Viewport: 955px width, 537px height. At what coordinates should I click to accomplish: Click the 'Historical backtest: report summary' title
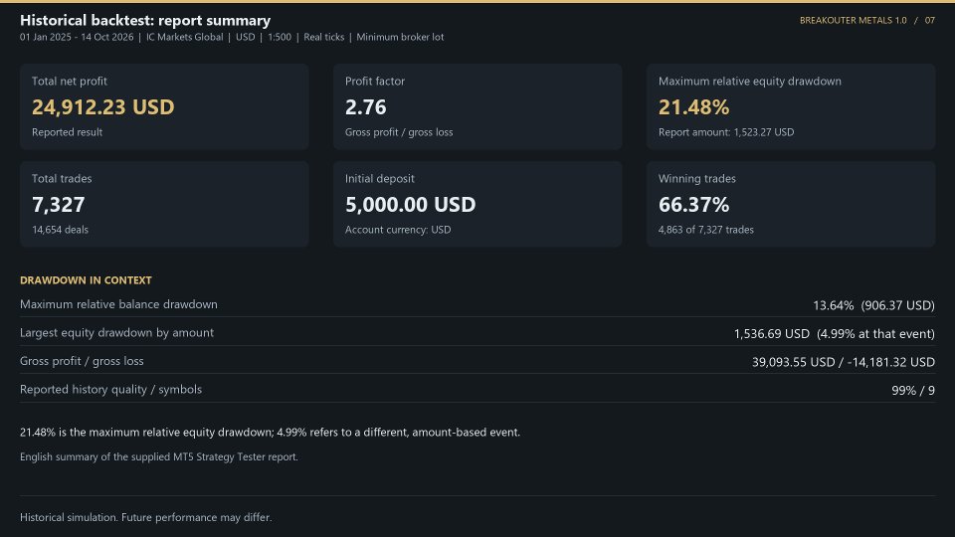coord(145,20)
